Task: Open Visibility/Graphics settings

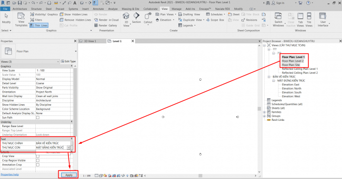Action: pos(43,14)
